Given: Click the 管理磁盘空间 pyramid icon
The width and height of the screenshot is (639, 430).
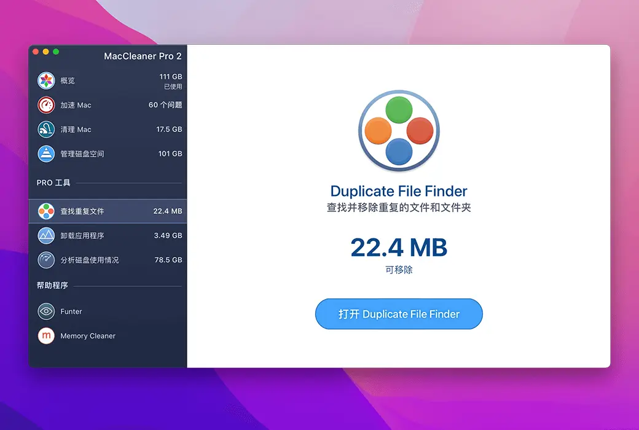Looking at the screenshot, I should [46, 154].
